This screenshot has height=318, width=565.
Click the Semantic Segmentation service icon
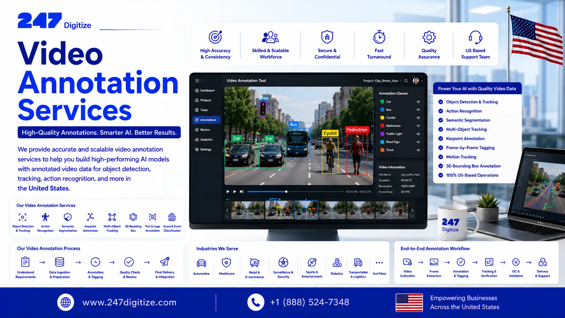68,217
